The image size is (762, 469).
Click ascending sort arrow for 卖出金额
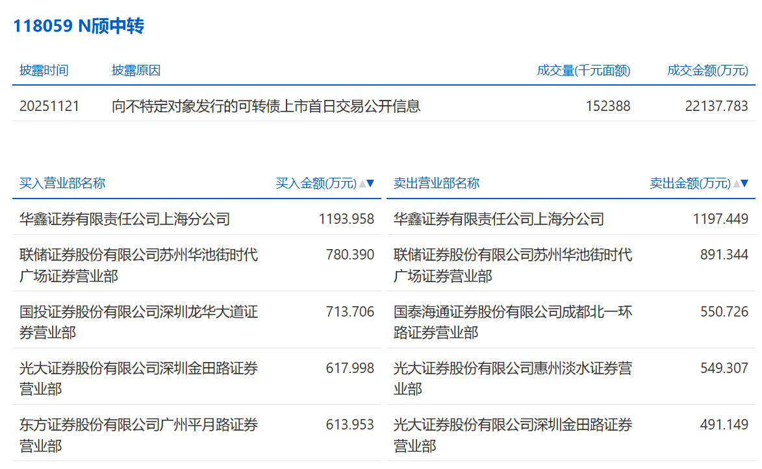737,184
